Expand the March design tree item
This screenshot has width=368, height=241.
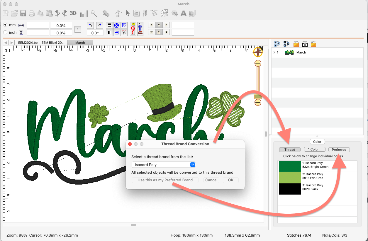coord(274,52)
